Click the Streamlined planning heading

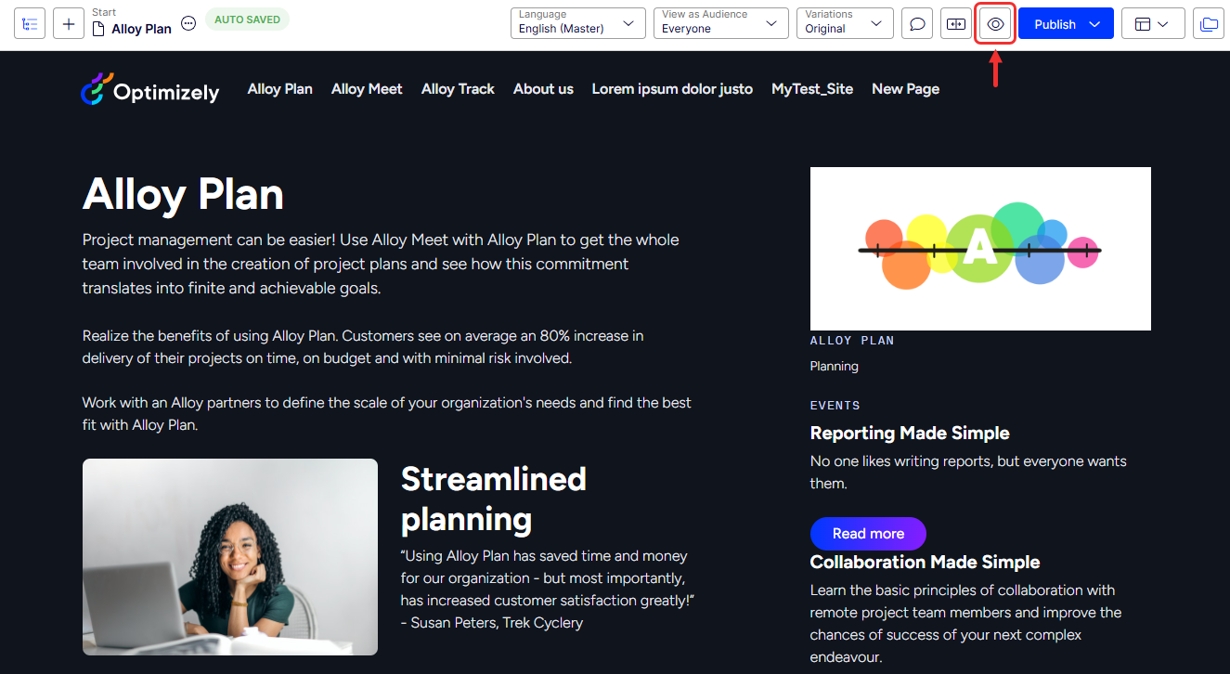(x=494, y=499)
